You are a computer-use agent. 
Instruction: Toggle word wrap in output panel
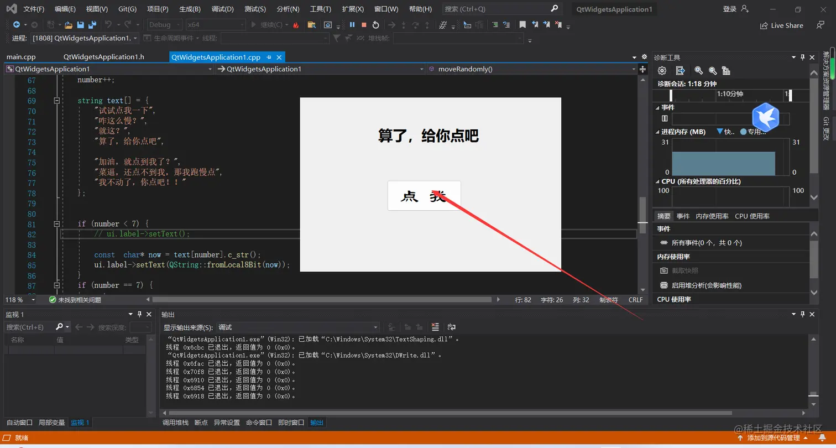click(451, 327)
